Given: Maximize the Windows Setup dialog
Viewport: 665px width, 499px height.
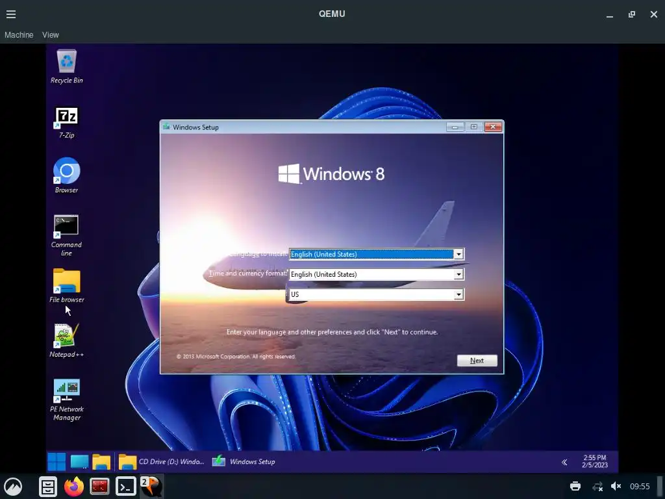Looking at the screenshot, I should pyautogui.click(x=473, y=127).
